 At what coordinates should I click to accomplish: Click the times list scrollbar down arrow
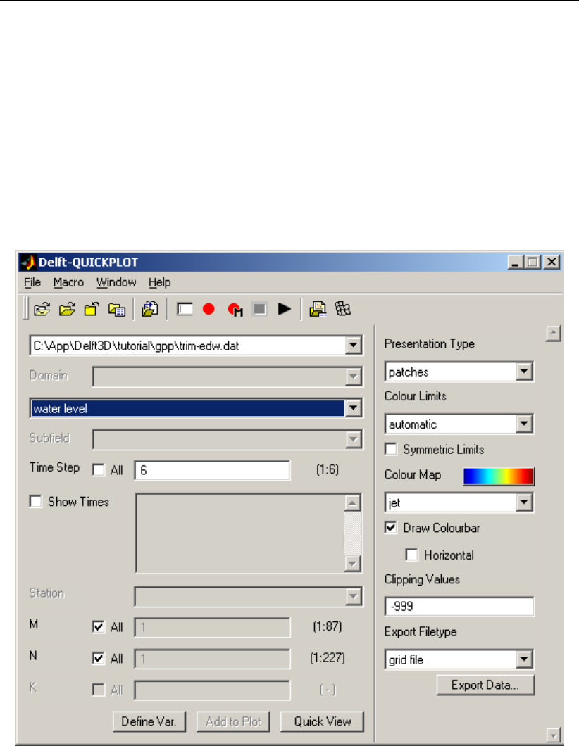coord(352,564)
